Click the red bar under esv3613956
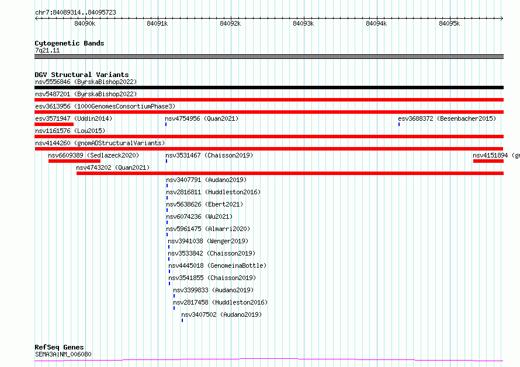 click(x=269, y=112)
